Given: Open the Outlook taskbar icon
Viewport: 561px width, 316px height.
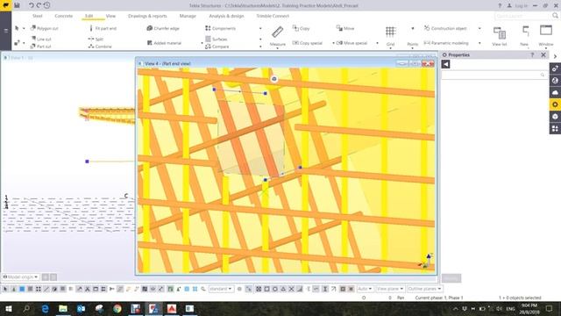Looking at the screenshot, I should [82, 308].
